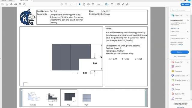Viewport: 192px width, 108px height.
Task: Click the 'Material: 2014 Aluminum Alloy' line
Action: tap(119, 53)
